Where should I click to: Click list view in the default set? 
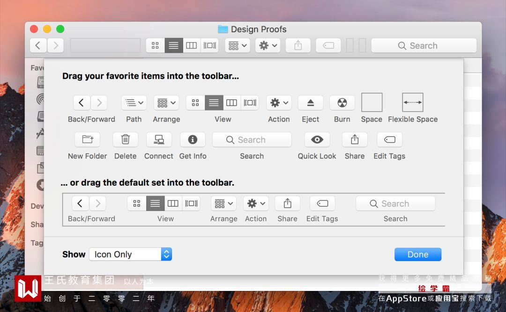coord(155,203)
